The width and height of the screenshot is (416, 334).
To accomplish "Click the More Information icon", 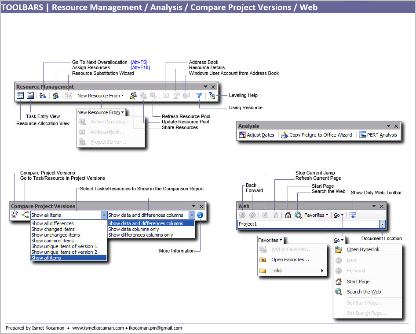I will pos(200,215).
